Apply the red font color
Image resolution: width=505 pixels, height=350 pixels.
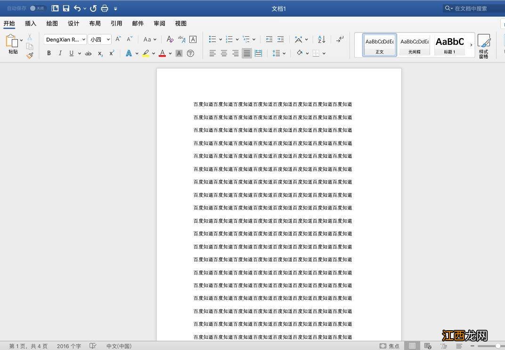point(163,53)
